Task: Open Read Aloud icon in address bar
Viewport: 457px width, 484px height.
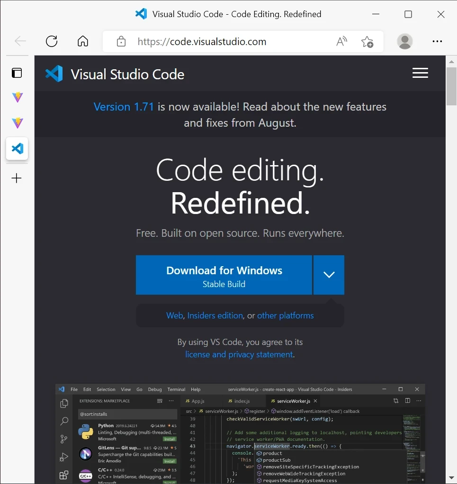Action: [x=341, y=41]
